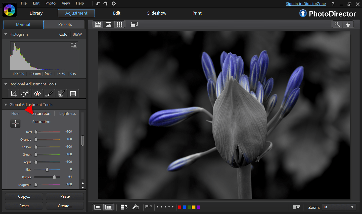Click the histogram clipping warning icon

click(x=74, y=45)
